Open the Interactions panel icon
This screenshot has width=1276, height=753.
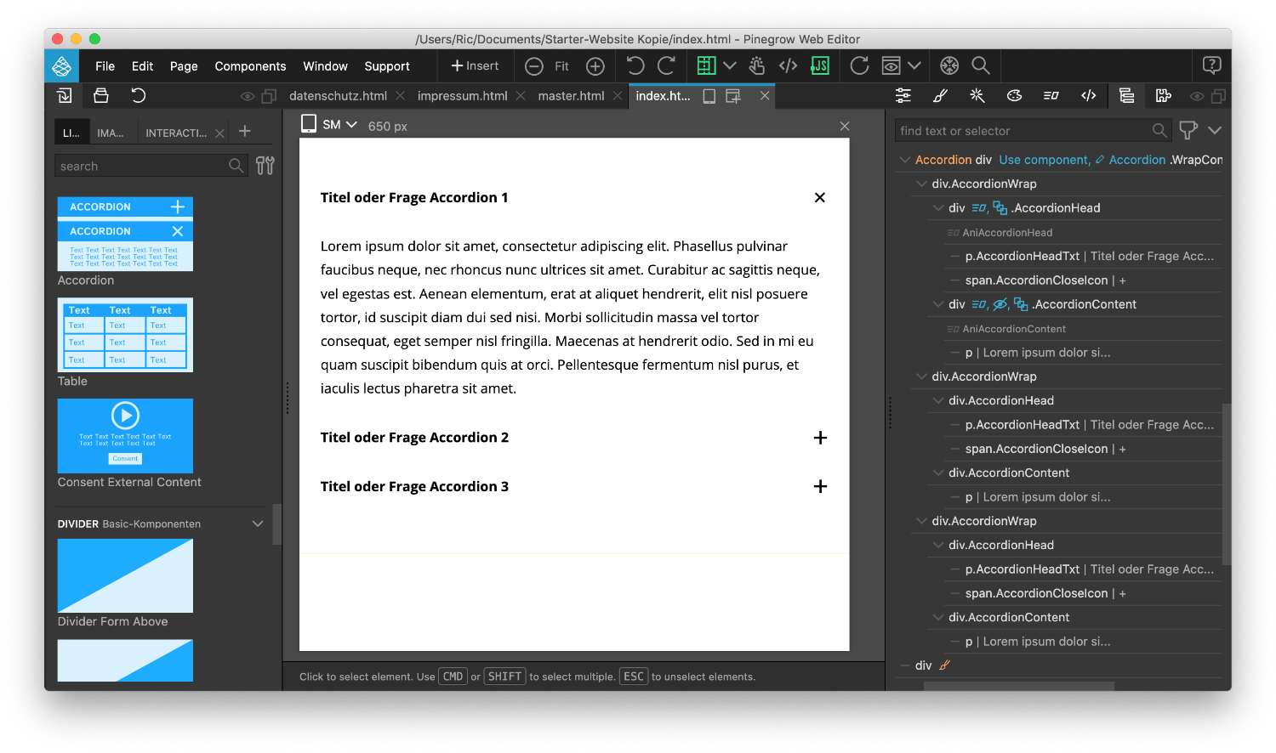(1051, 95)
